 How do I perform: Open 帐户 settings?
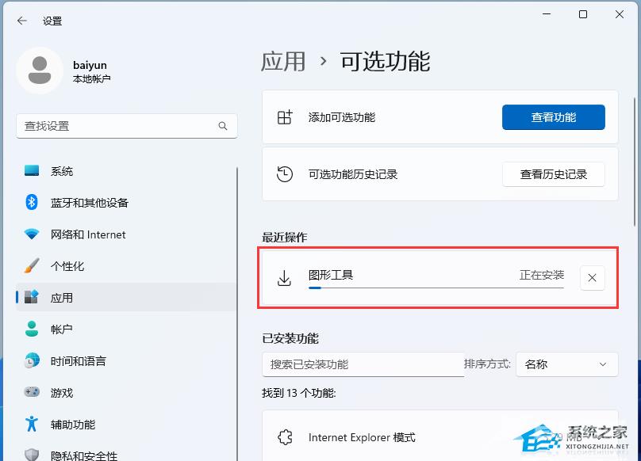point(126,329)
